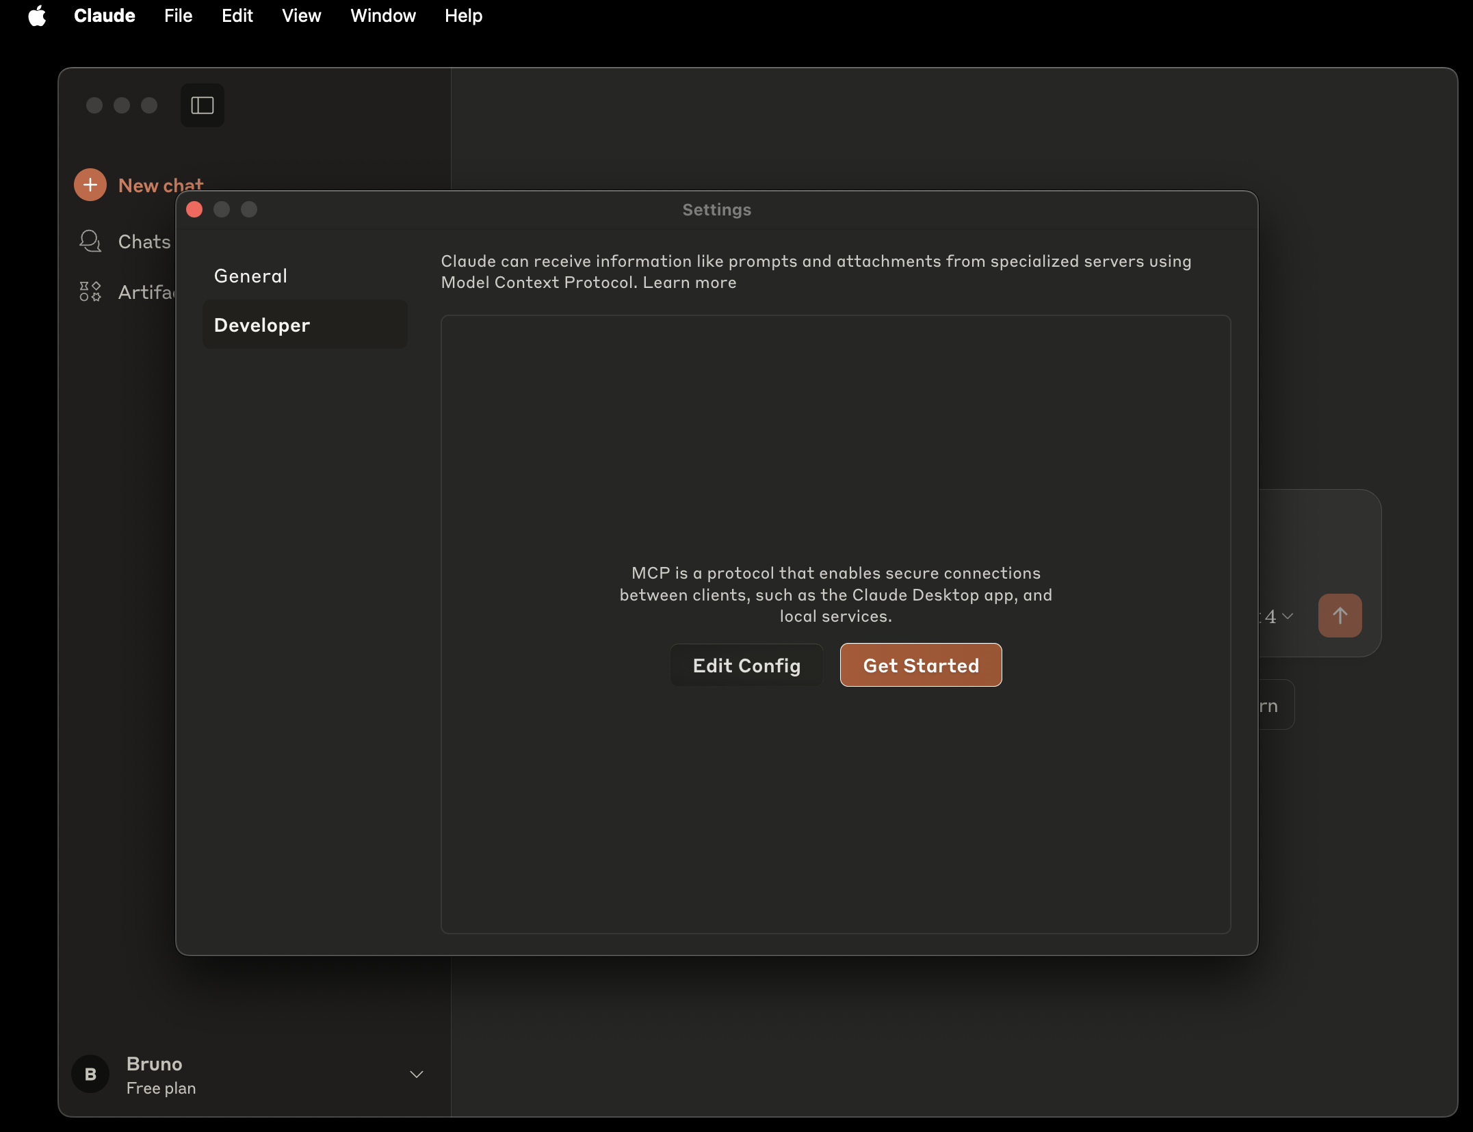Open the Apple menu
Viewport: 1473px width, 1132px height.
(37, 16)
